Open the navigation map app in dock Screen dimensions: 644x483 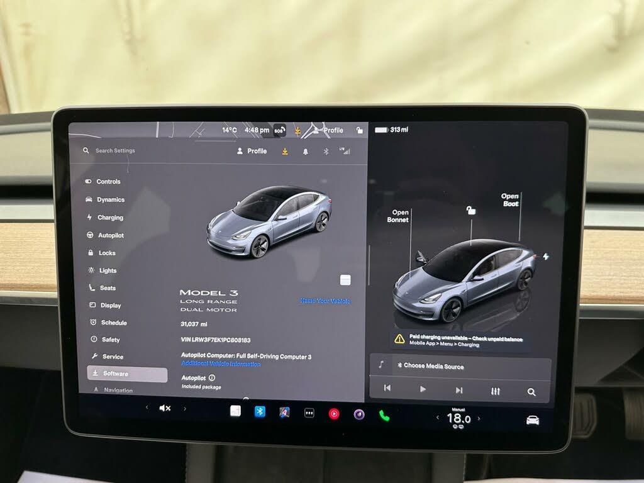coord(284,413)
